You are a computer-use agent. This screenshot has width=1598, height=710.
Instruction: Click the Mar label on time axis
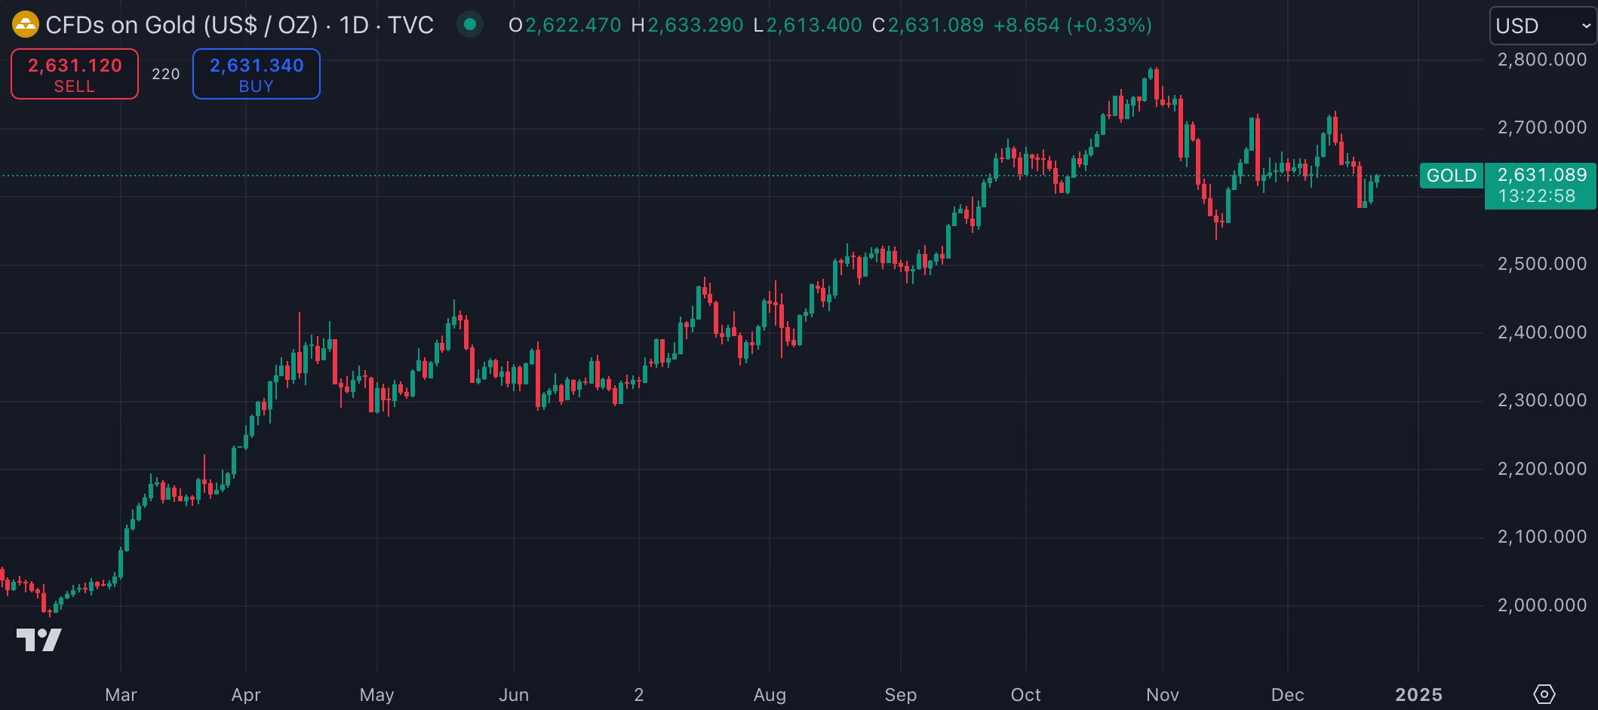point(121,695)
